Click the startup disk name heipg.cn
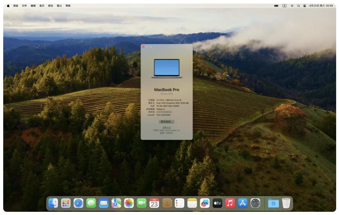 (x=160, y=109)
